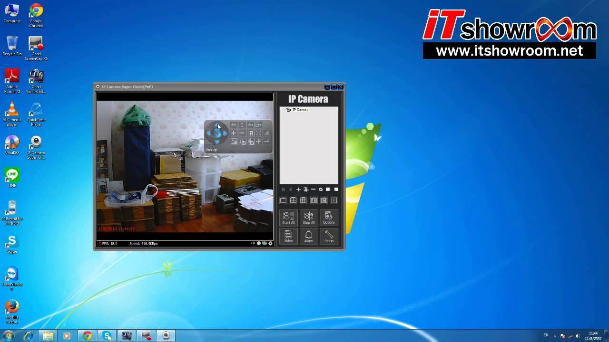Click the center PTZ home button
609x342 pixels.
(217, 133)
